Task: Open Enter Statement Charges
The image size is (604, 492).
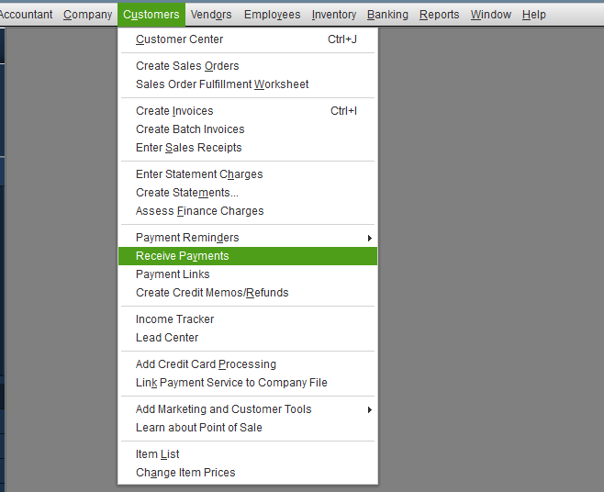Action: click(199, 174)
